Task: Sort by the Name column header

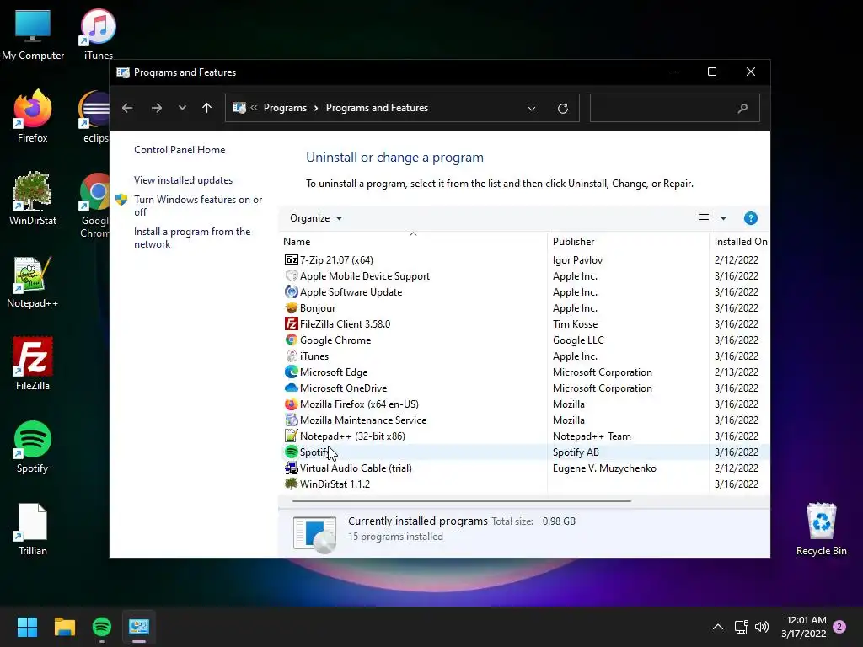Action: coord(413,241)
